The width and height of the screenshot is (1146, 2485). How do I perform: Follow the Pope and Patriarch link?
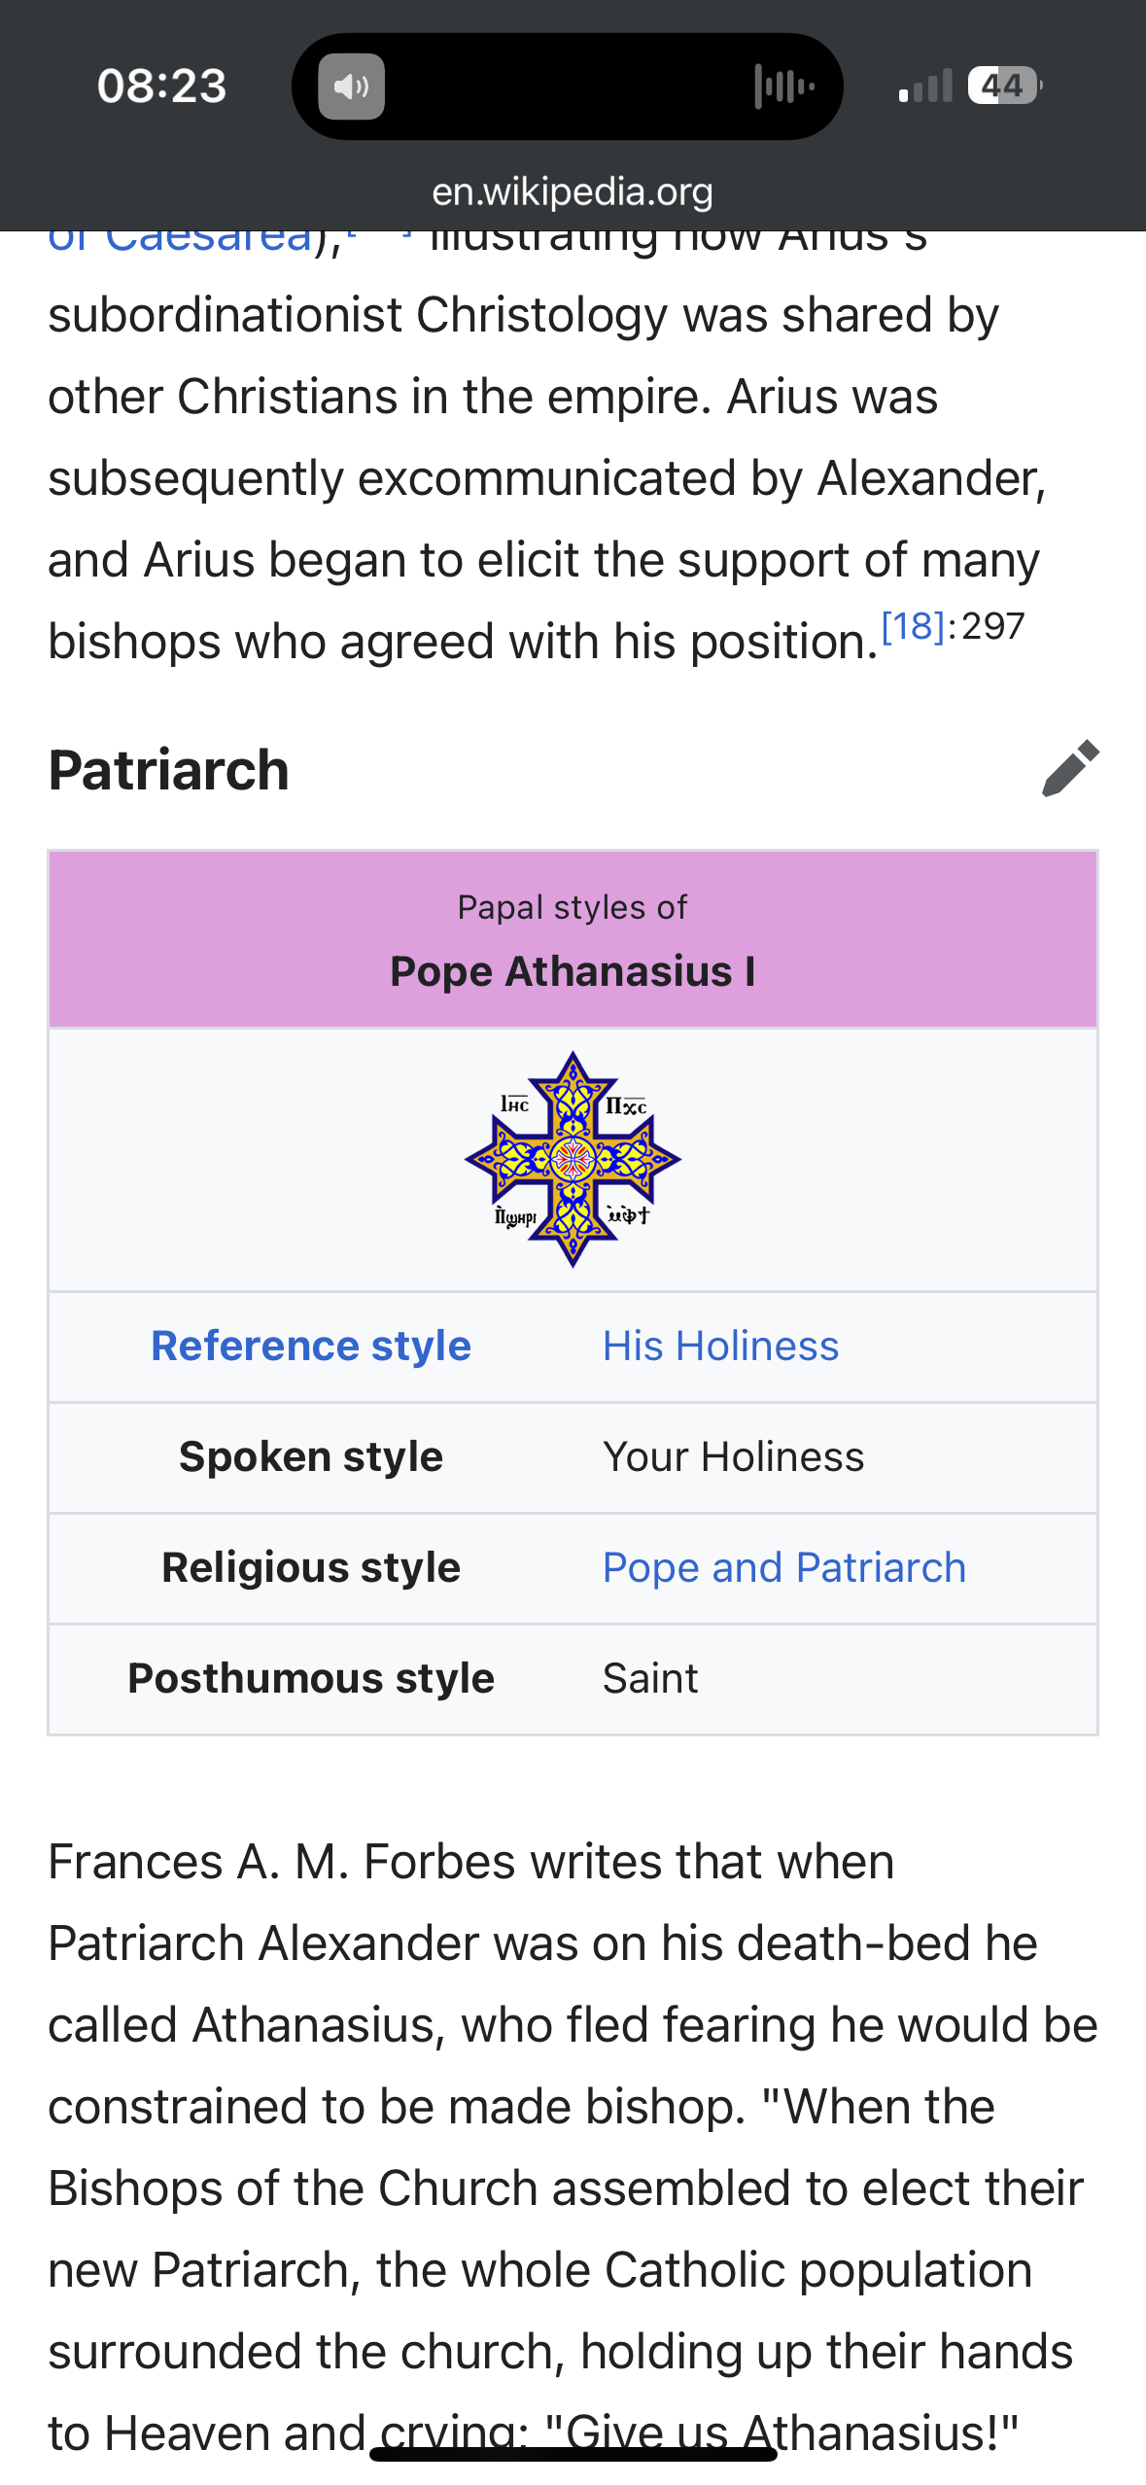pyautogui.click(x=784, y=1568)
